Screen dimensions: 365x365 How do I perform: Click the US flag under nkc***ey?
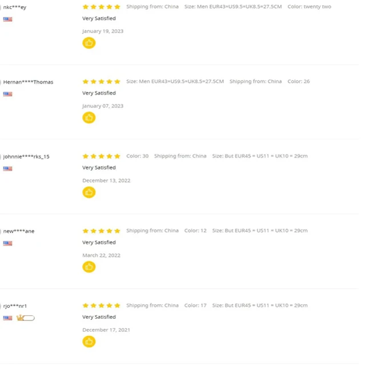coord(7,19)
